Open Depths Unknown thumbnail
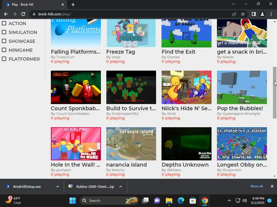This screenshot has height=207, width=277. (x=186, y=144)
